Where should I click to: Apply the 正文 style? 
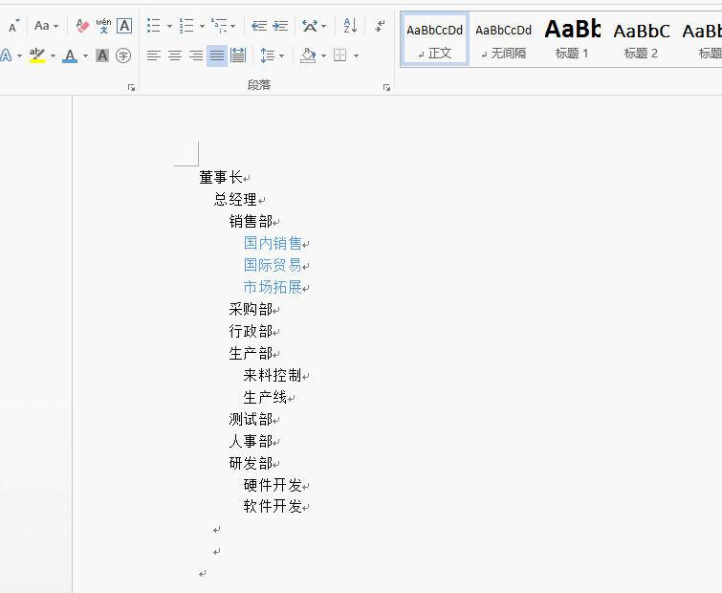coord(435,38)
